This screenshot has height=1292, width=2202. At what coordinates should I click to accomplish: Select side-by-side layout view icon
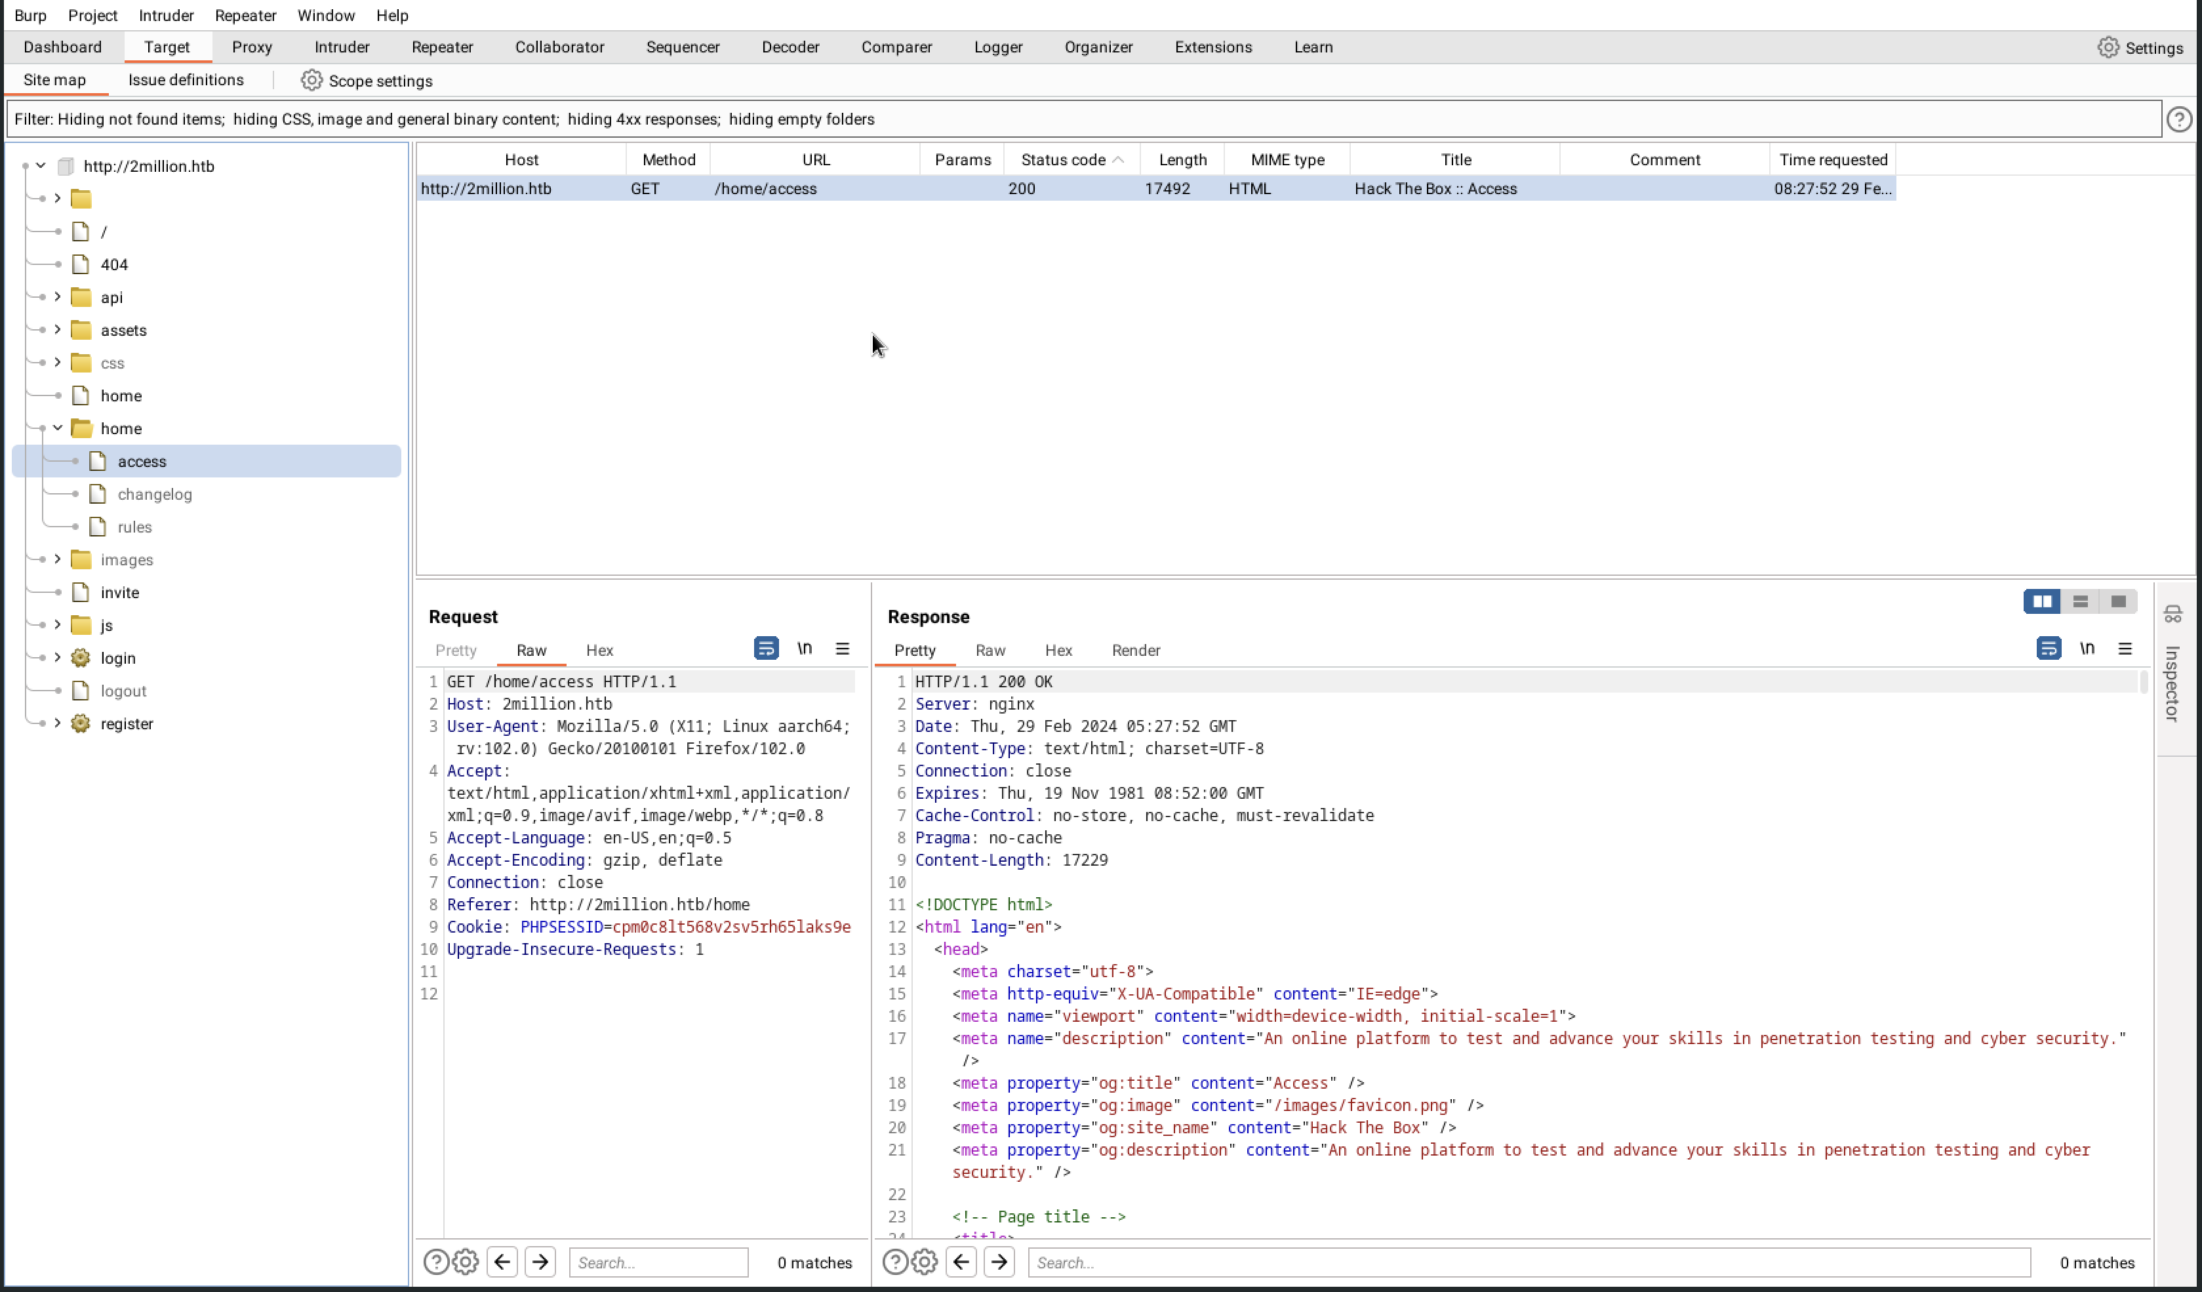pyautogui.click(x=2042, y=601)
